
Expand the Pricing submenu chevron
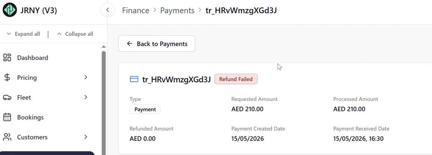(86, 77)
